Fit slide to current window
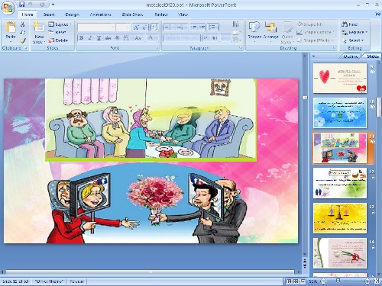This screenshot has width=382, height=286. (x=377, y=281)
